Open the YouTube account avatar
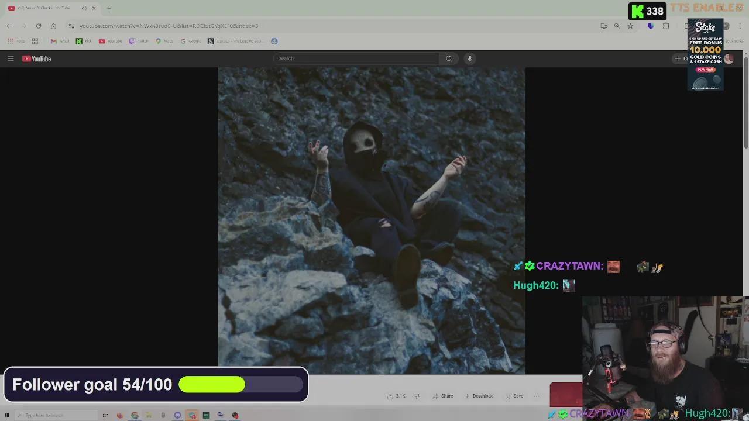Screen dimensions: 749x421 [729, 58]
